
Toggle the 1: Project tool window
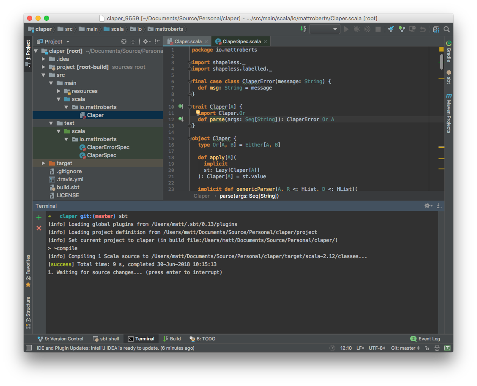click(x=28, y=54)
